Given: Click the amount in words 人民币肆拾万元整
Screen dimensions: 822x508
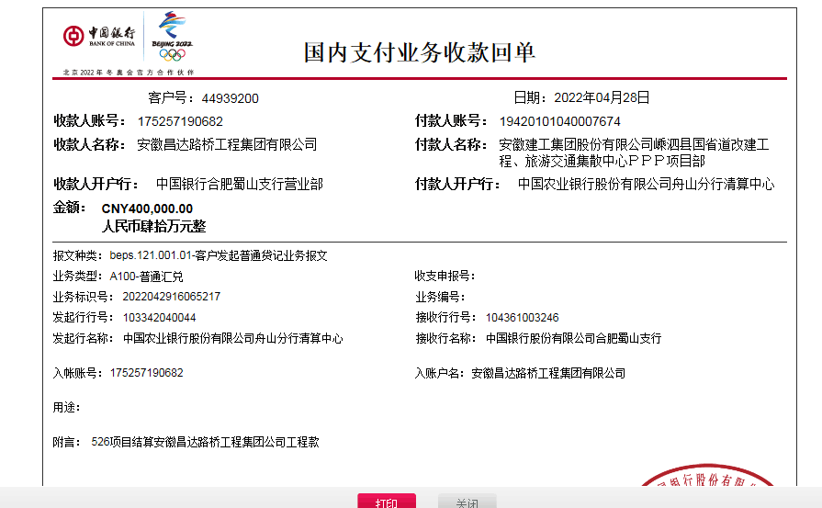Looking at the screenshot, I should click(153, 226).
